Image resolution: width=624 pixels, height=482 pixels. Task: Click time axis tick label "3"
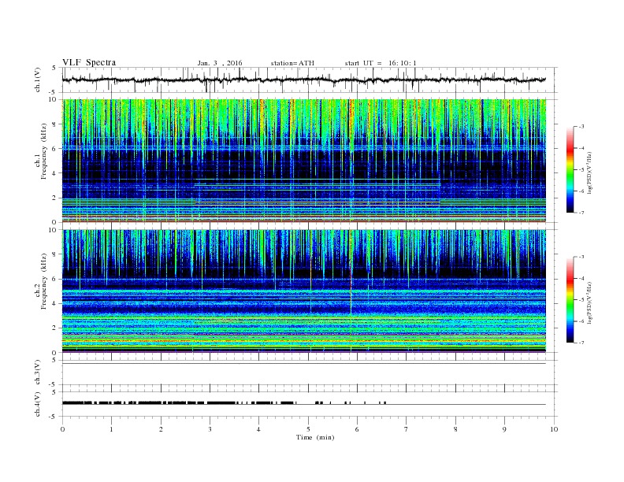pyautogui.click(x=210, y=429)
